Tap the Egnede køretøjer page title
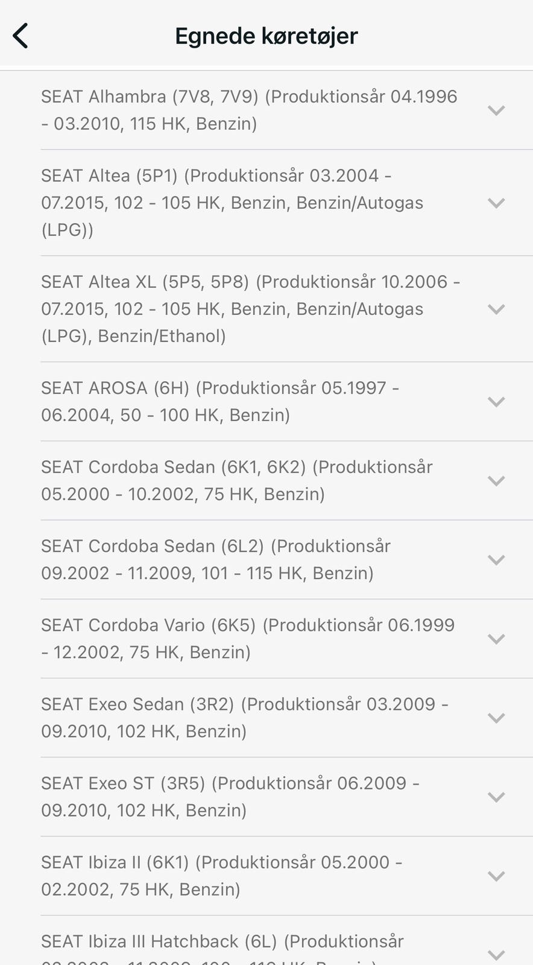The image size is (533, 965). 266,36
